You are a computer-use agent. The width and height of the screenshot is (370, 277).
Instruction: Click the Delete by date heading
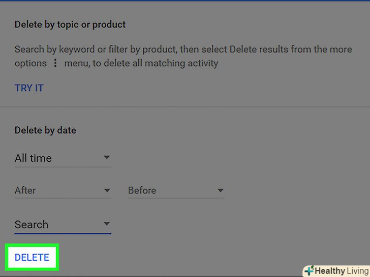[45, 130]
